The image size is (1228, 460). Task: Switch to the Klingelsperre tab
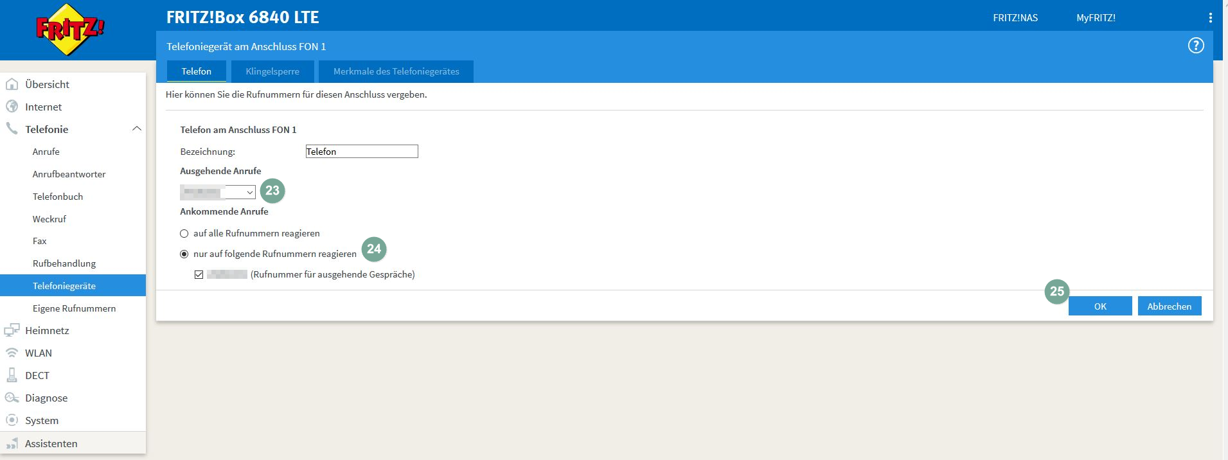[x=272, y=71]
